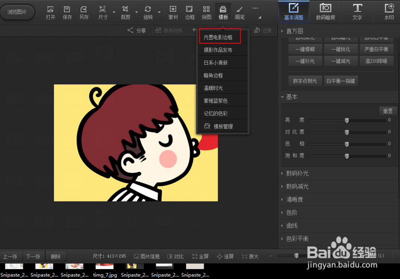Open dropdown arrow next to 裁剪
This screenshot has width=400, height=279.
tap(137, 12)
